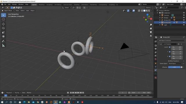
Task: Collapse the Limit Rotation constraint panel
Action: 159,44
